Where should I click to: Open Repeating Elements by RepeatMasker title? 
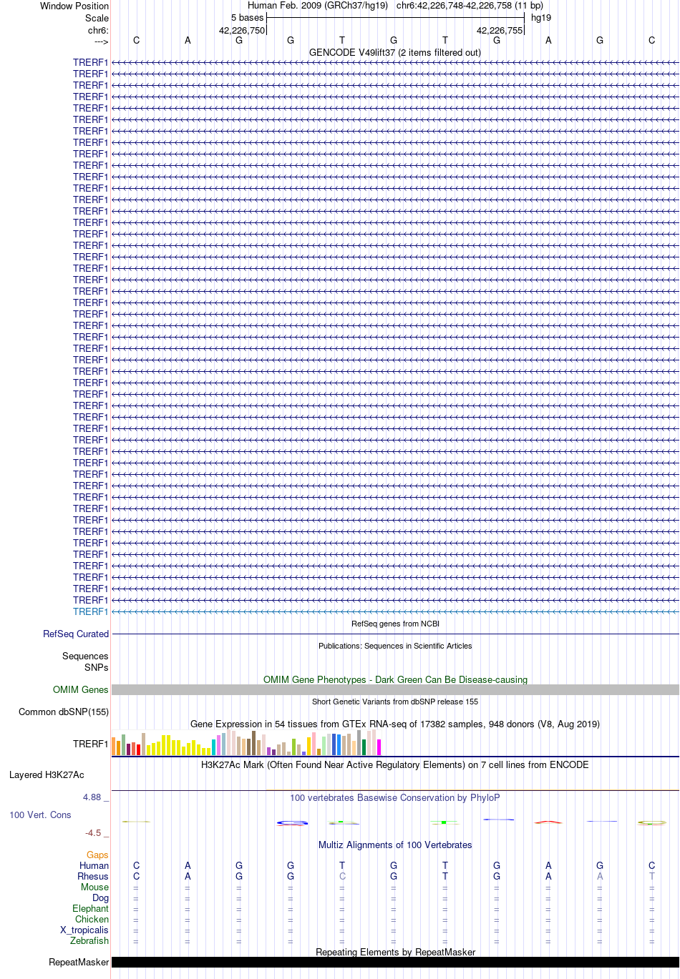tap(395, 952)
